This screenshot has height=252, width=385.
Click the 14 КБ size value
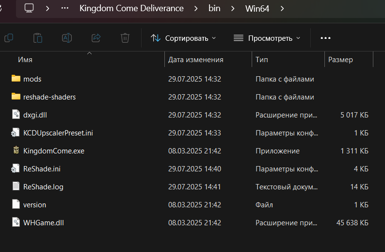(359, 186)
